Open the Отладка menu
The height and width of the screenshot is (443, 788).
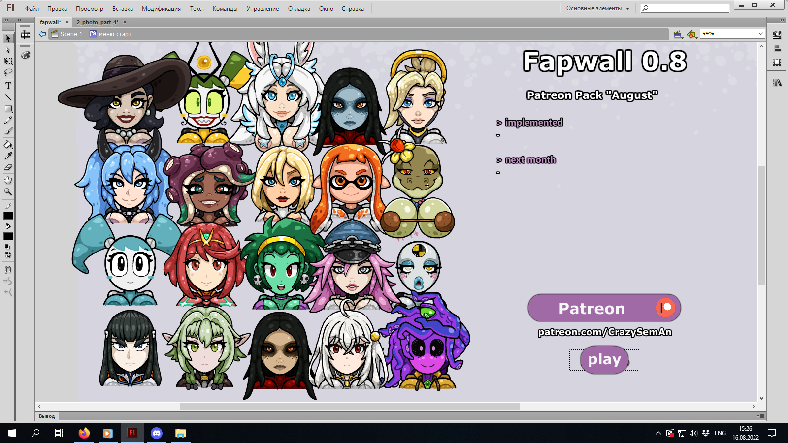click(299, 9)
